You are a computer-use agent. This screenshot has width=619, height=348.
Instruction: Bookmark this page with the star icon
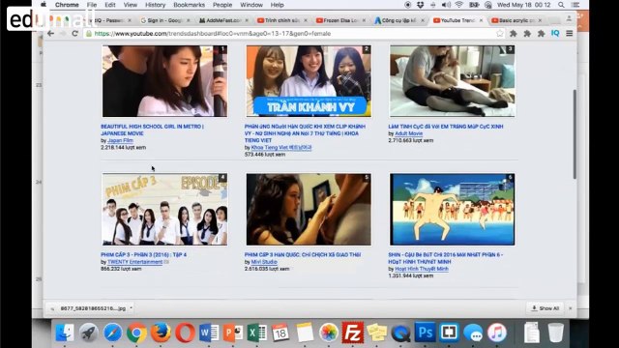tap(500, 34)
